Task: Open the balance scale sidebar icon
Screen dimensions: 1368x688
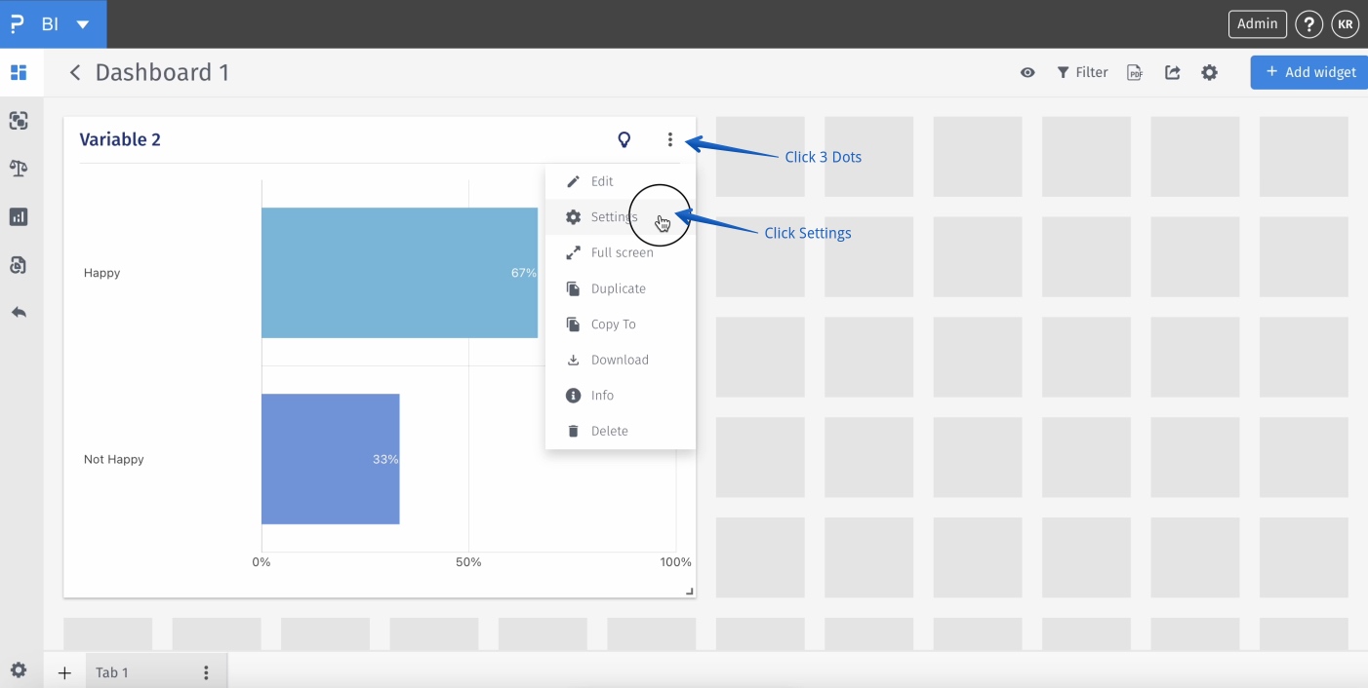Action: [x=19, y=169]
